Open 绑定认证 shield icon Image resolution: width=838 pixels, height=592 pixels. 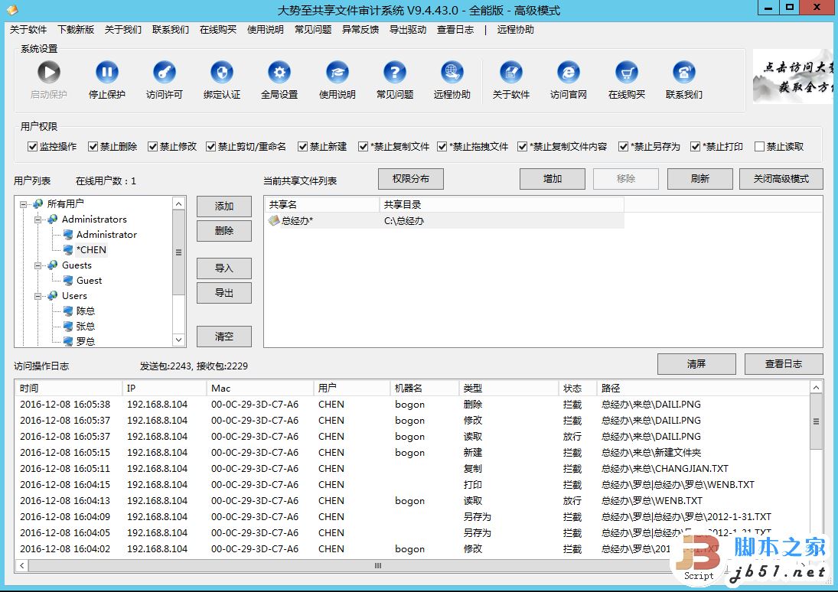222,72
